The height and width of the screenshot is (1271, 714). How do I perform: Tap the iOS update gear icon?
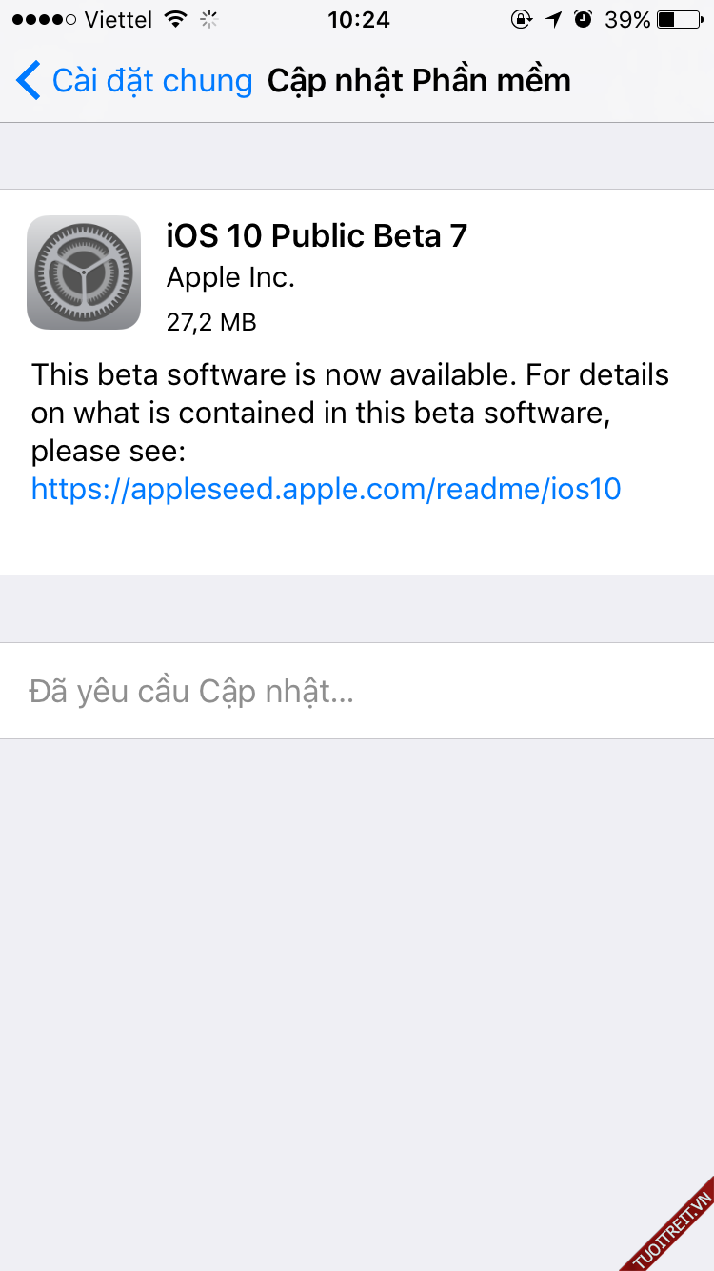pyautogui.click(x=84, y=272)
